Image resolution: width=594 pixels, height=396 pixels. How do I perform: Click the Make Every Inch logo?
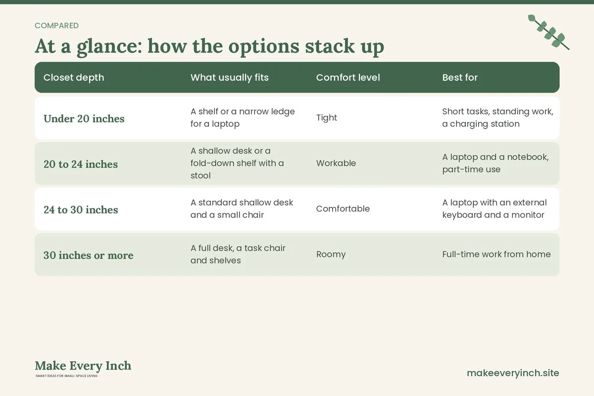pyautogui.click(x=83, y=366)
